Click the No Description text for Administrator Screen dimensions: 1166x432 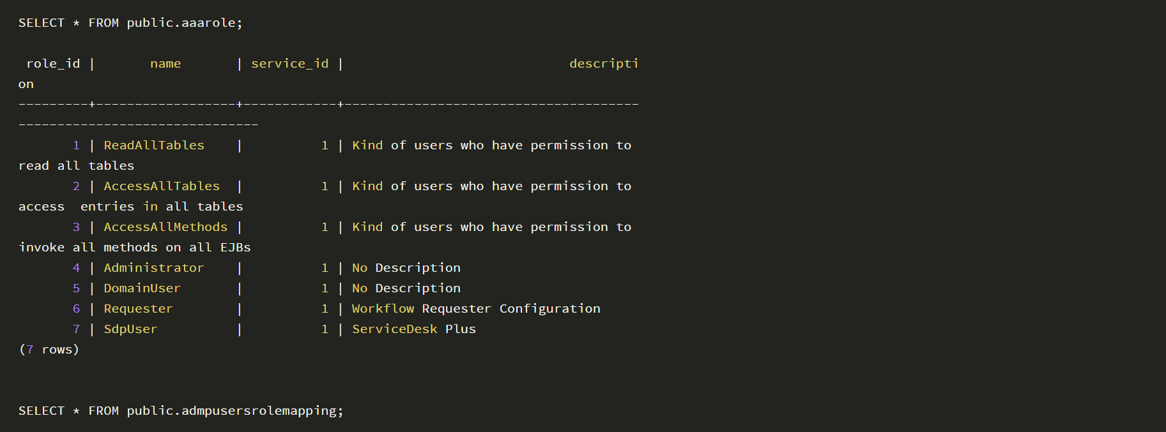[x=406, y=268]
